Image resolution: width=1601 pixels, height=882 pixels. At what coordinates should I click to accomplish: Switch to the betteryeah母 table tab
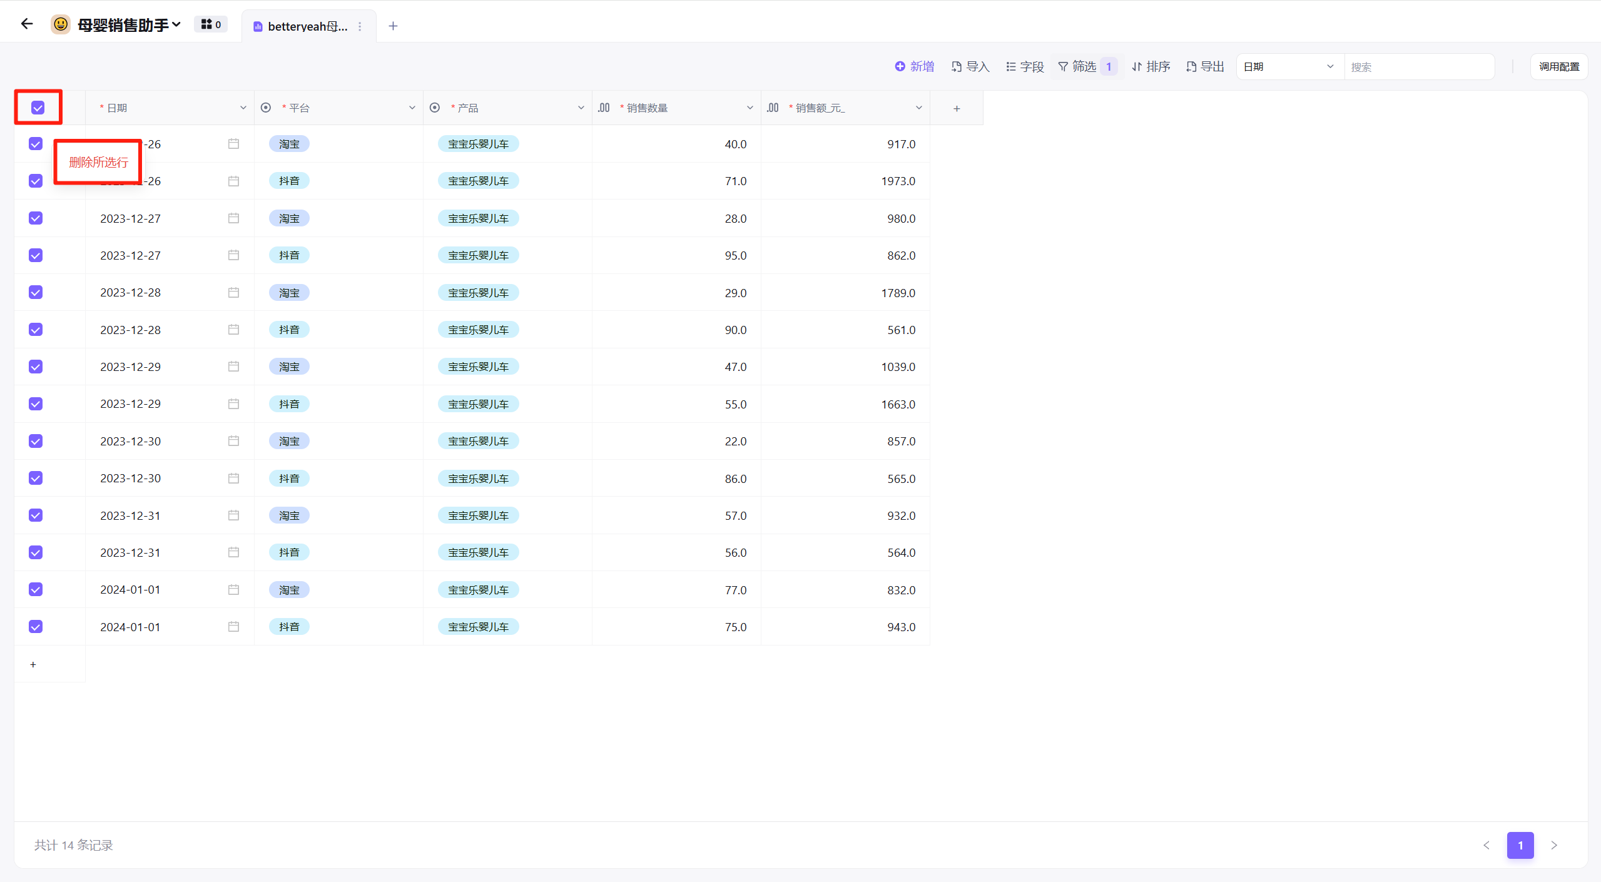[x=307, y=26]
